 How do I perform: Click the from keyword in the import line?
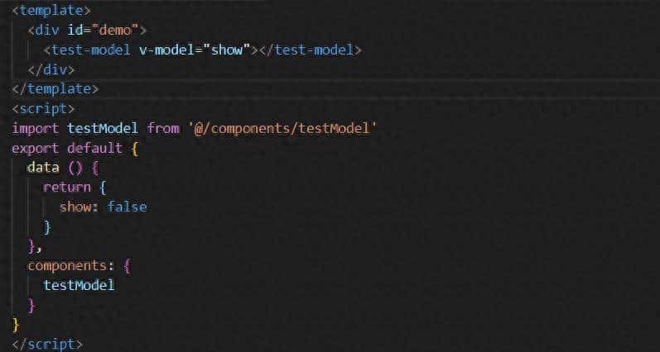coord(162,128)
